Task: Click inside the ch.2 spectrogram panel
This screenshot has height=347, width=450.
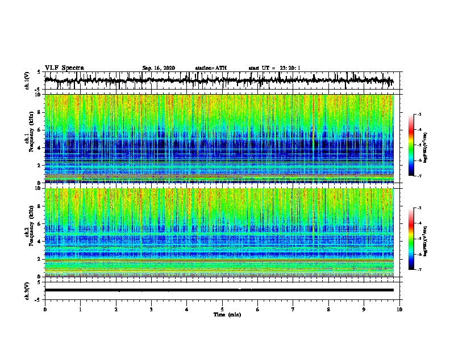Action: click(x=219, y=232)
